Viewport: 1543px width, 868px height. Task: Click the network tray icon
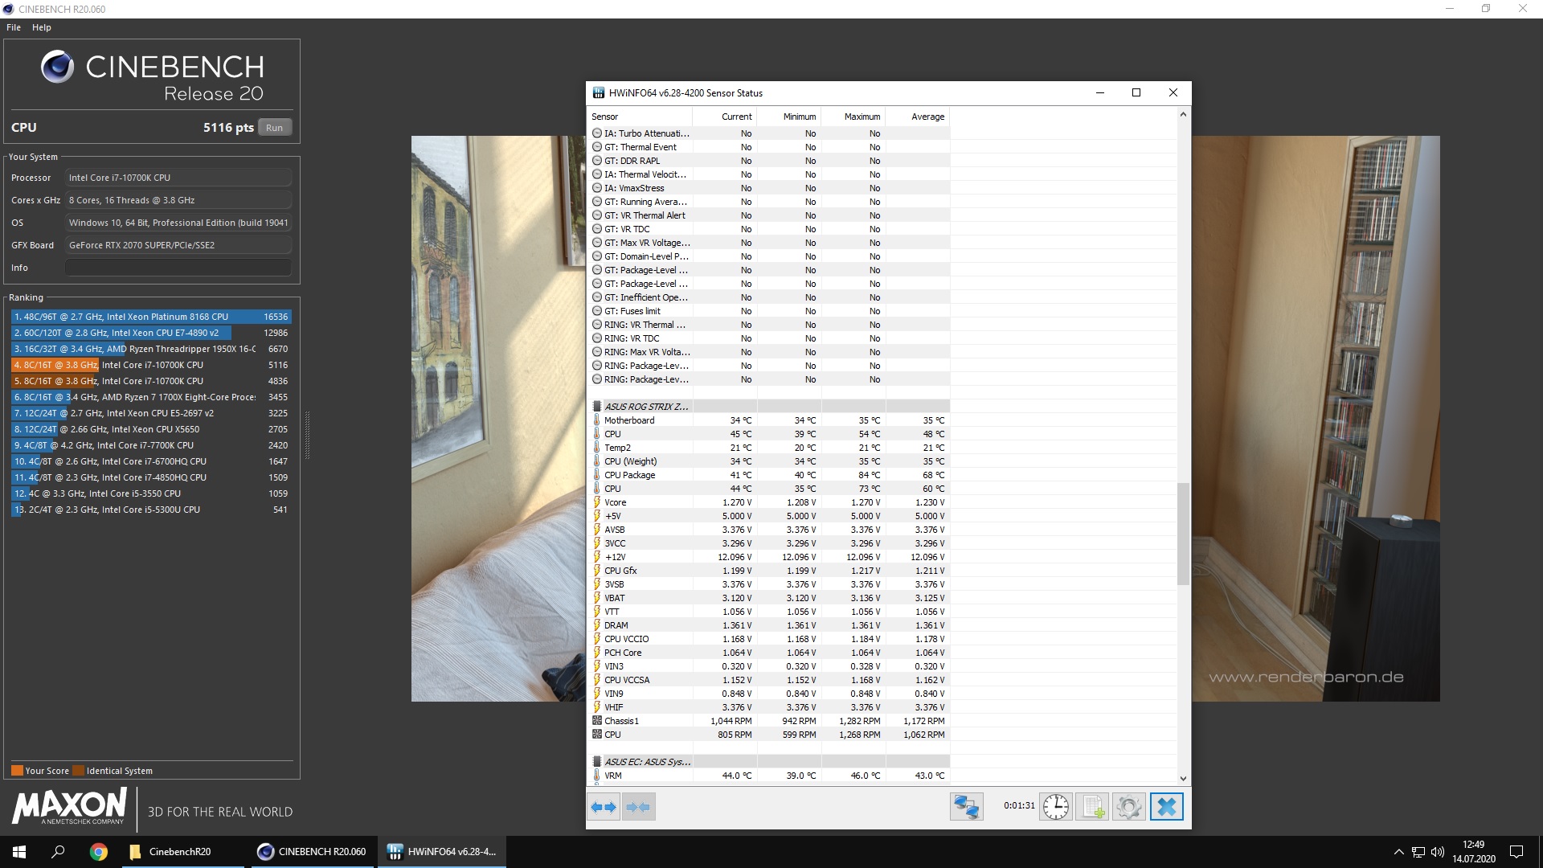[x=1418, y=852]
